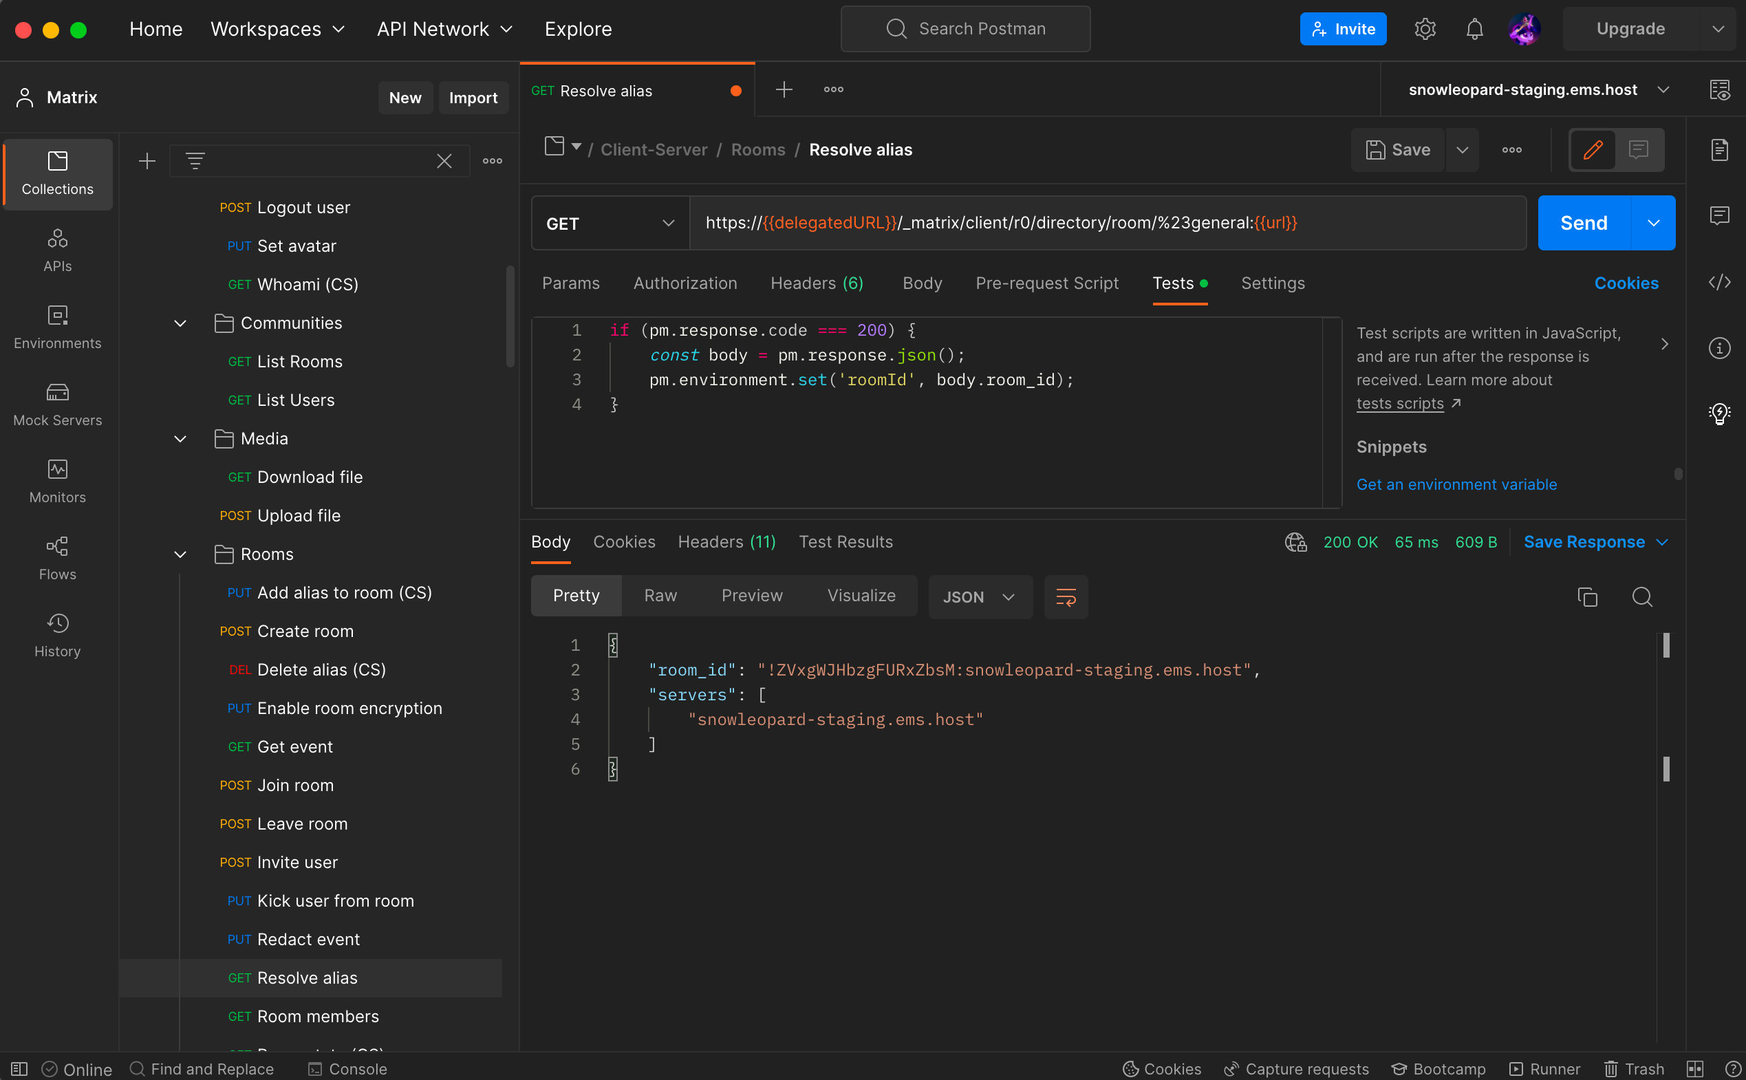Add a new request tab with plus
1746x1080 pixels.
784,89
